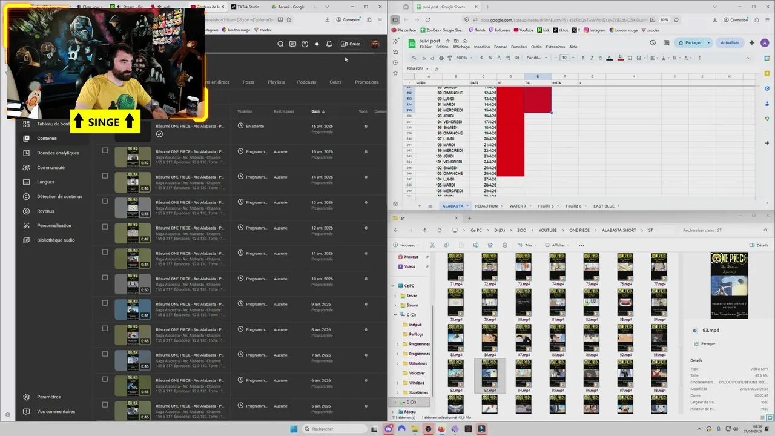
Task: Open YouTube Studio search icon
Action: click(x=280, y=44)
